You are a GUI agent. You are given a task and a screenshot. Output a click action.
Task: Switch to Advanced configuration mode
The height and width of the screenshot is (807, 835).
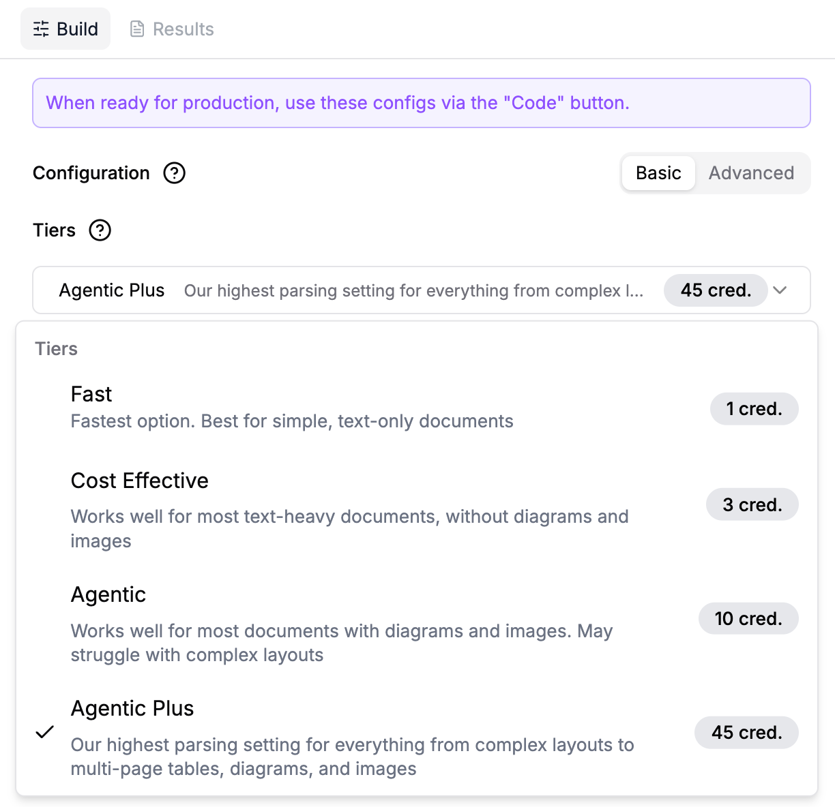pos(751,173)
